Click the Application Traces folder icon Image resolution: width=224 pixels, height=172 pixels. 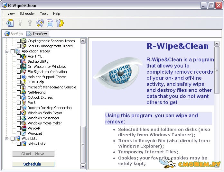[18, 51]
